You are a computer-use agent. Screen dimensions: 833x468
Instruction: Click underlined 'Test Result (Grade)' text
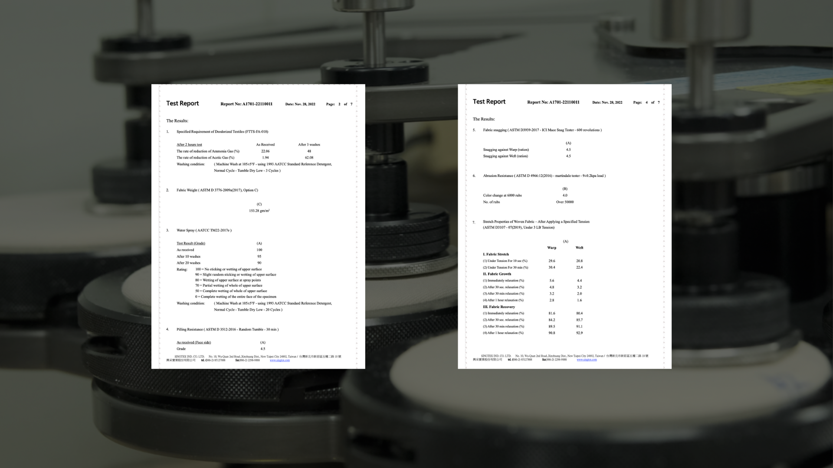[191, 244]
